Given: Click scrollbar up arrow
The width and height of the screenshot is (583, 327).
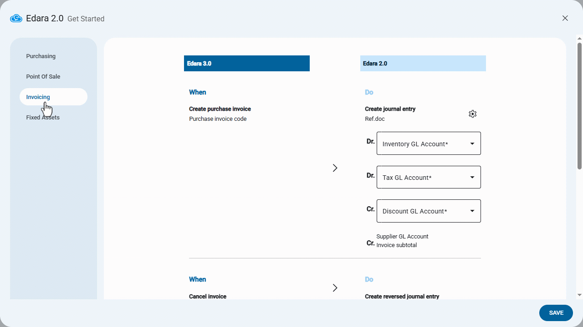Looking at the screenshot, I should coord(579,40).
